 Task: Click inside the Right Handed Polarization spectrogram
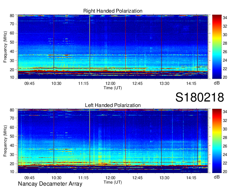click(113, 47)
